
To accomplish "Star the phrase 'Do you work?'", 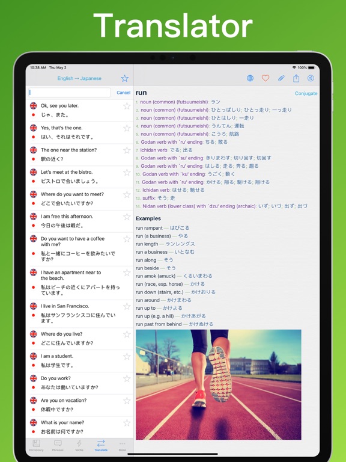I will click(127, 378).
